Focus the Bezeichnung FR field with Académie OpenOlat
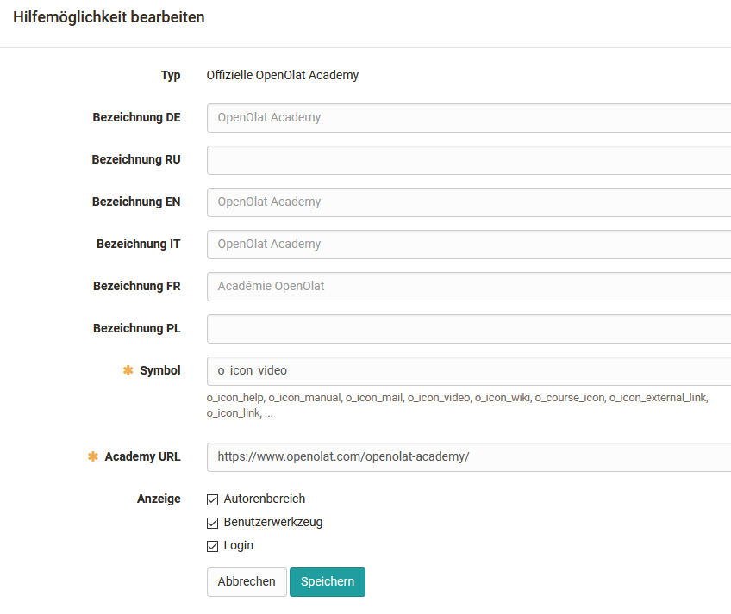Screen dimensions: 731x614 click(468, 287)
